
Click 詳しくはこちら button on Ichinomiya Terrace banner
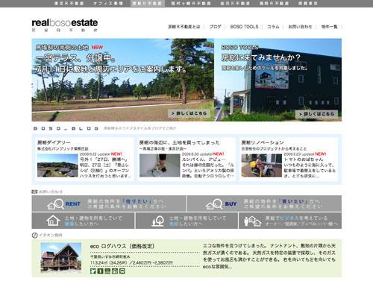pos(189,113)
